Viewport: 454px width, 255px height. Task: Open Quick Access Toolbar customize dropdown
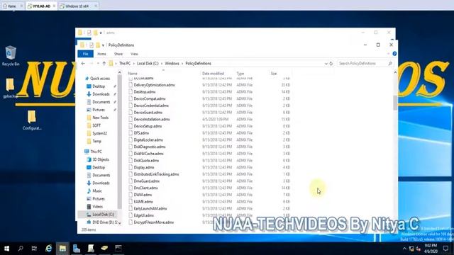[103, 45]
